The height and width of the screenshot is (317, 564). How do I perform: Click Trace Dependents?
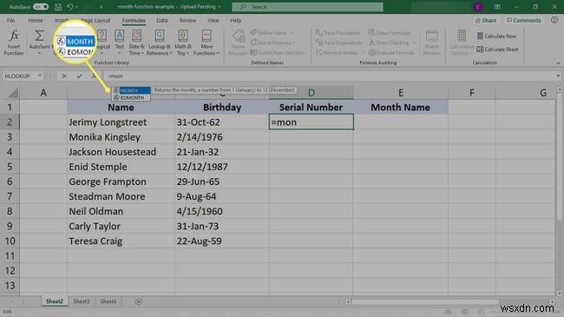tap(339, 43)
